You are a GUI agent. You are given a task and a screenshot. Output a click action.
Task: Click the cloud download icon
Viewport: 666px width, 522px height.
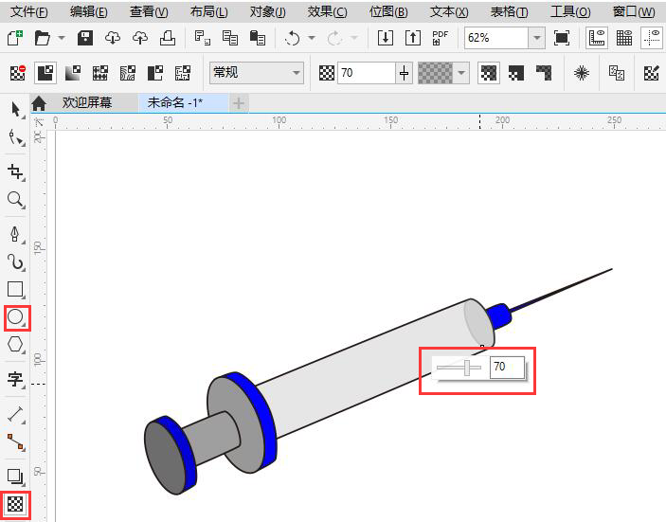click(113, 38)
